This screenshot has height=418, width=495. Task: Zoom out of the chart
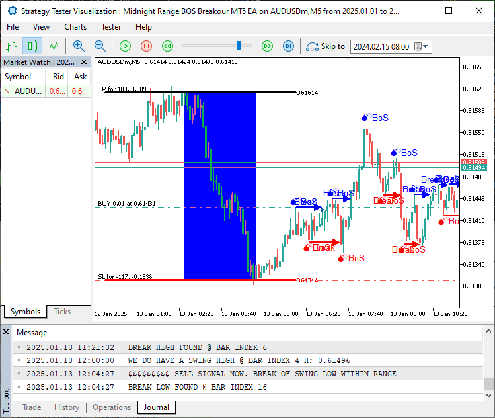pos(100,46)
